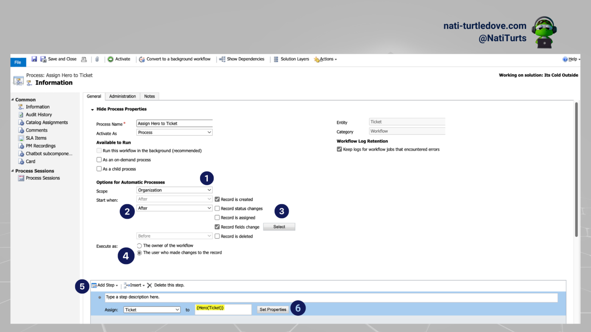The height and width of the screenshot is (332, 591).
Task: Click the Save floppy disk icon
Action: click(x=34, y=59)
